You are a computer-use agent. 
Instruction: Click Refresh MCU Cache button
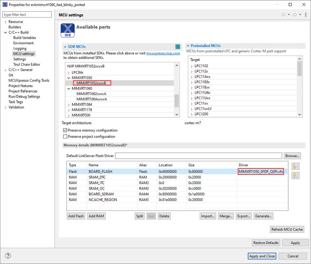click(287, 229)
